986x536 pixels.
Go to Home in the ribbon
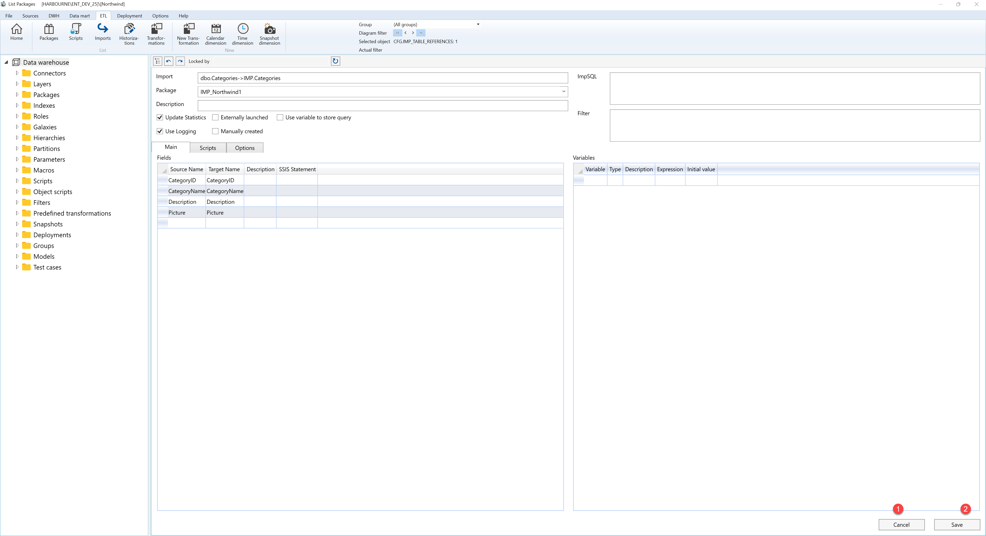coord(16,32)
